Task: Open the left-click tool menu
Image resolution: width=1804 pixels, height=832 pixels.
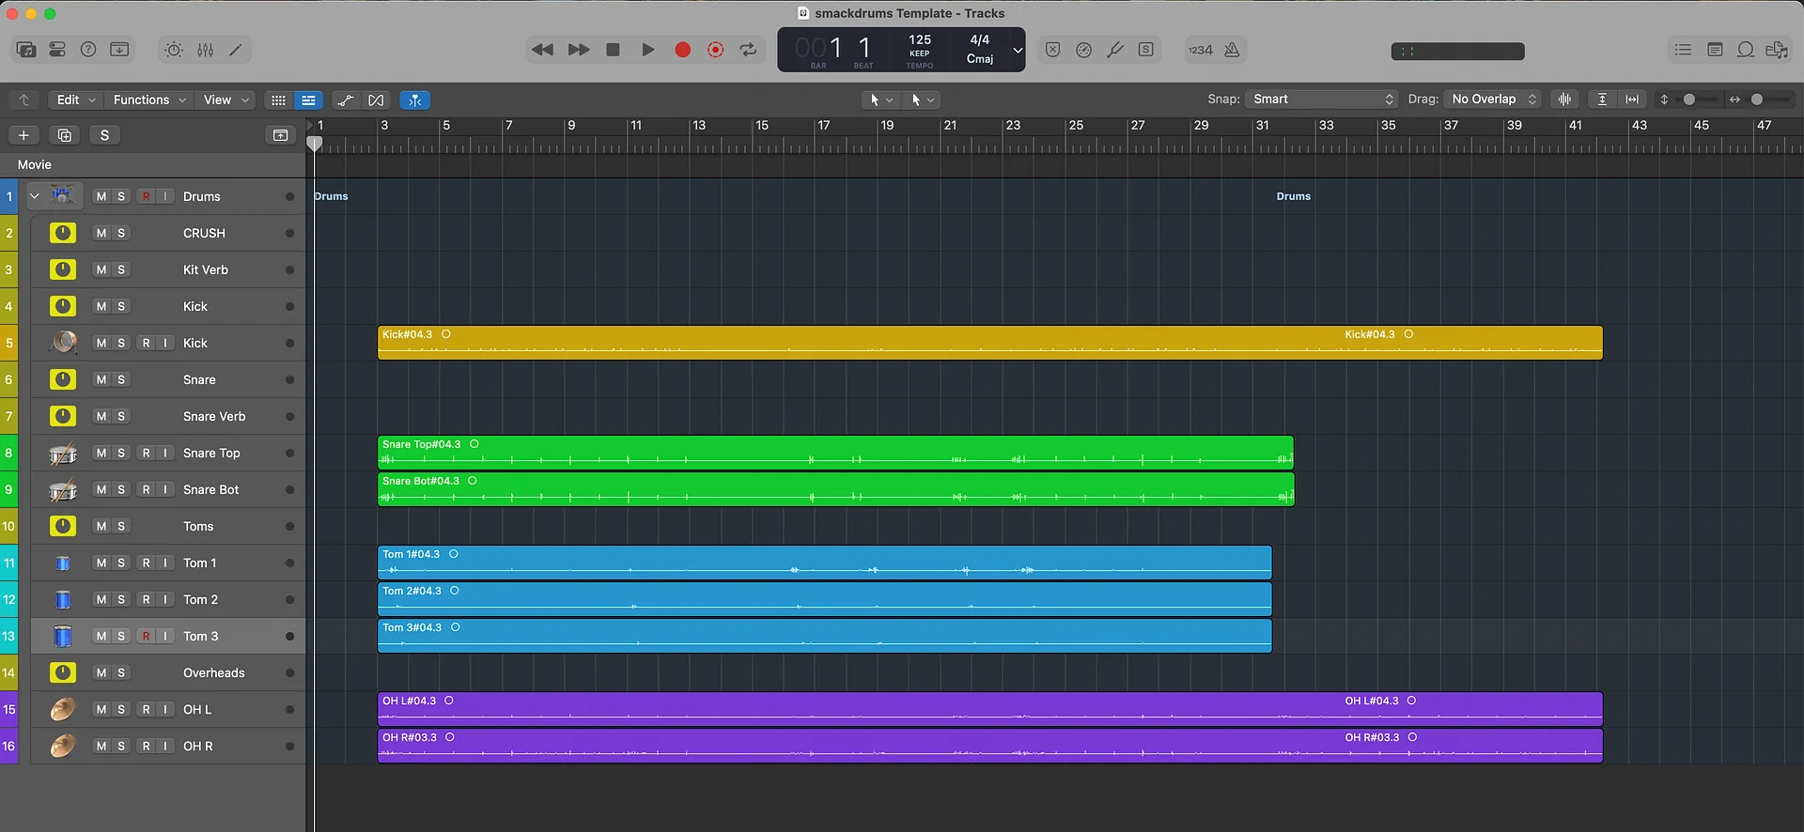Action: pyautogui.click(x=880, y=100)
